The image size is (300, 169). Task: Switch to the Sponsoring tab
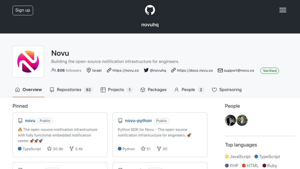[227, 90]
